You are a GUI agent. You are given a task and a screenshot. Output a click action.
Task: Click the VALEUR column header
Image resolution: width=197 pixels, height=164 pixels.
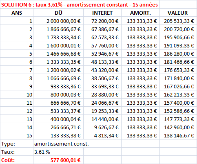[177, 13]
